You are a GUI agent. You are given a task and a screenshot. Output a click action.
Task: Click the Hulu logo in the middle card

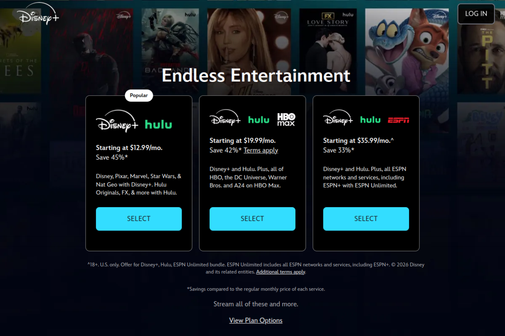[259, 120]
